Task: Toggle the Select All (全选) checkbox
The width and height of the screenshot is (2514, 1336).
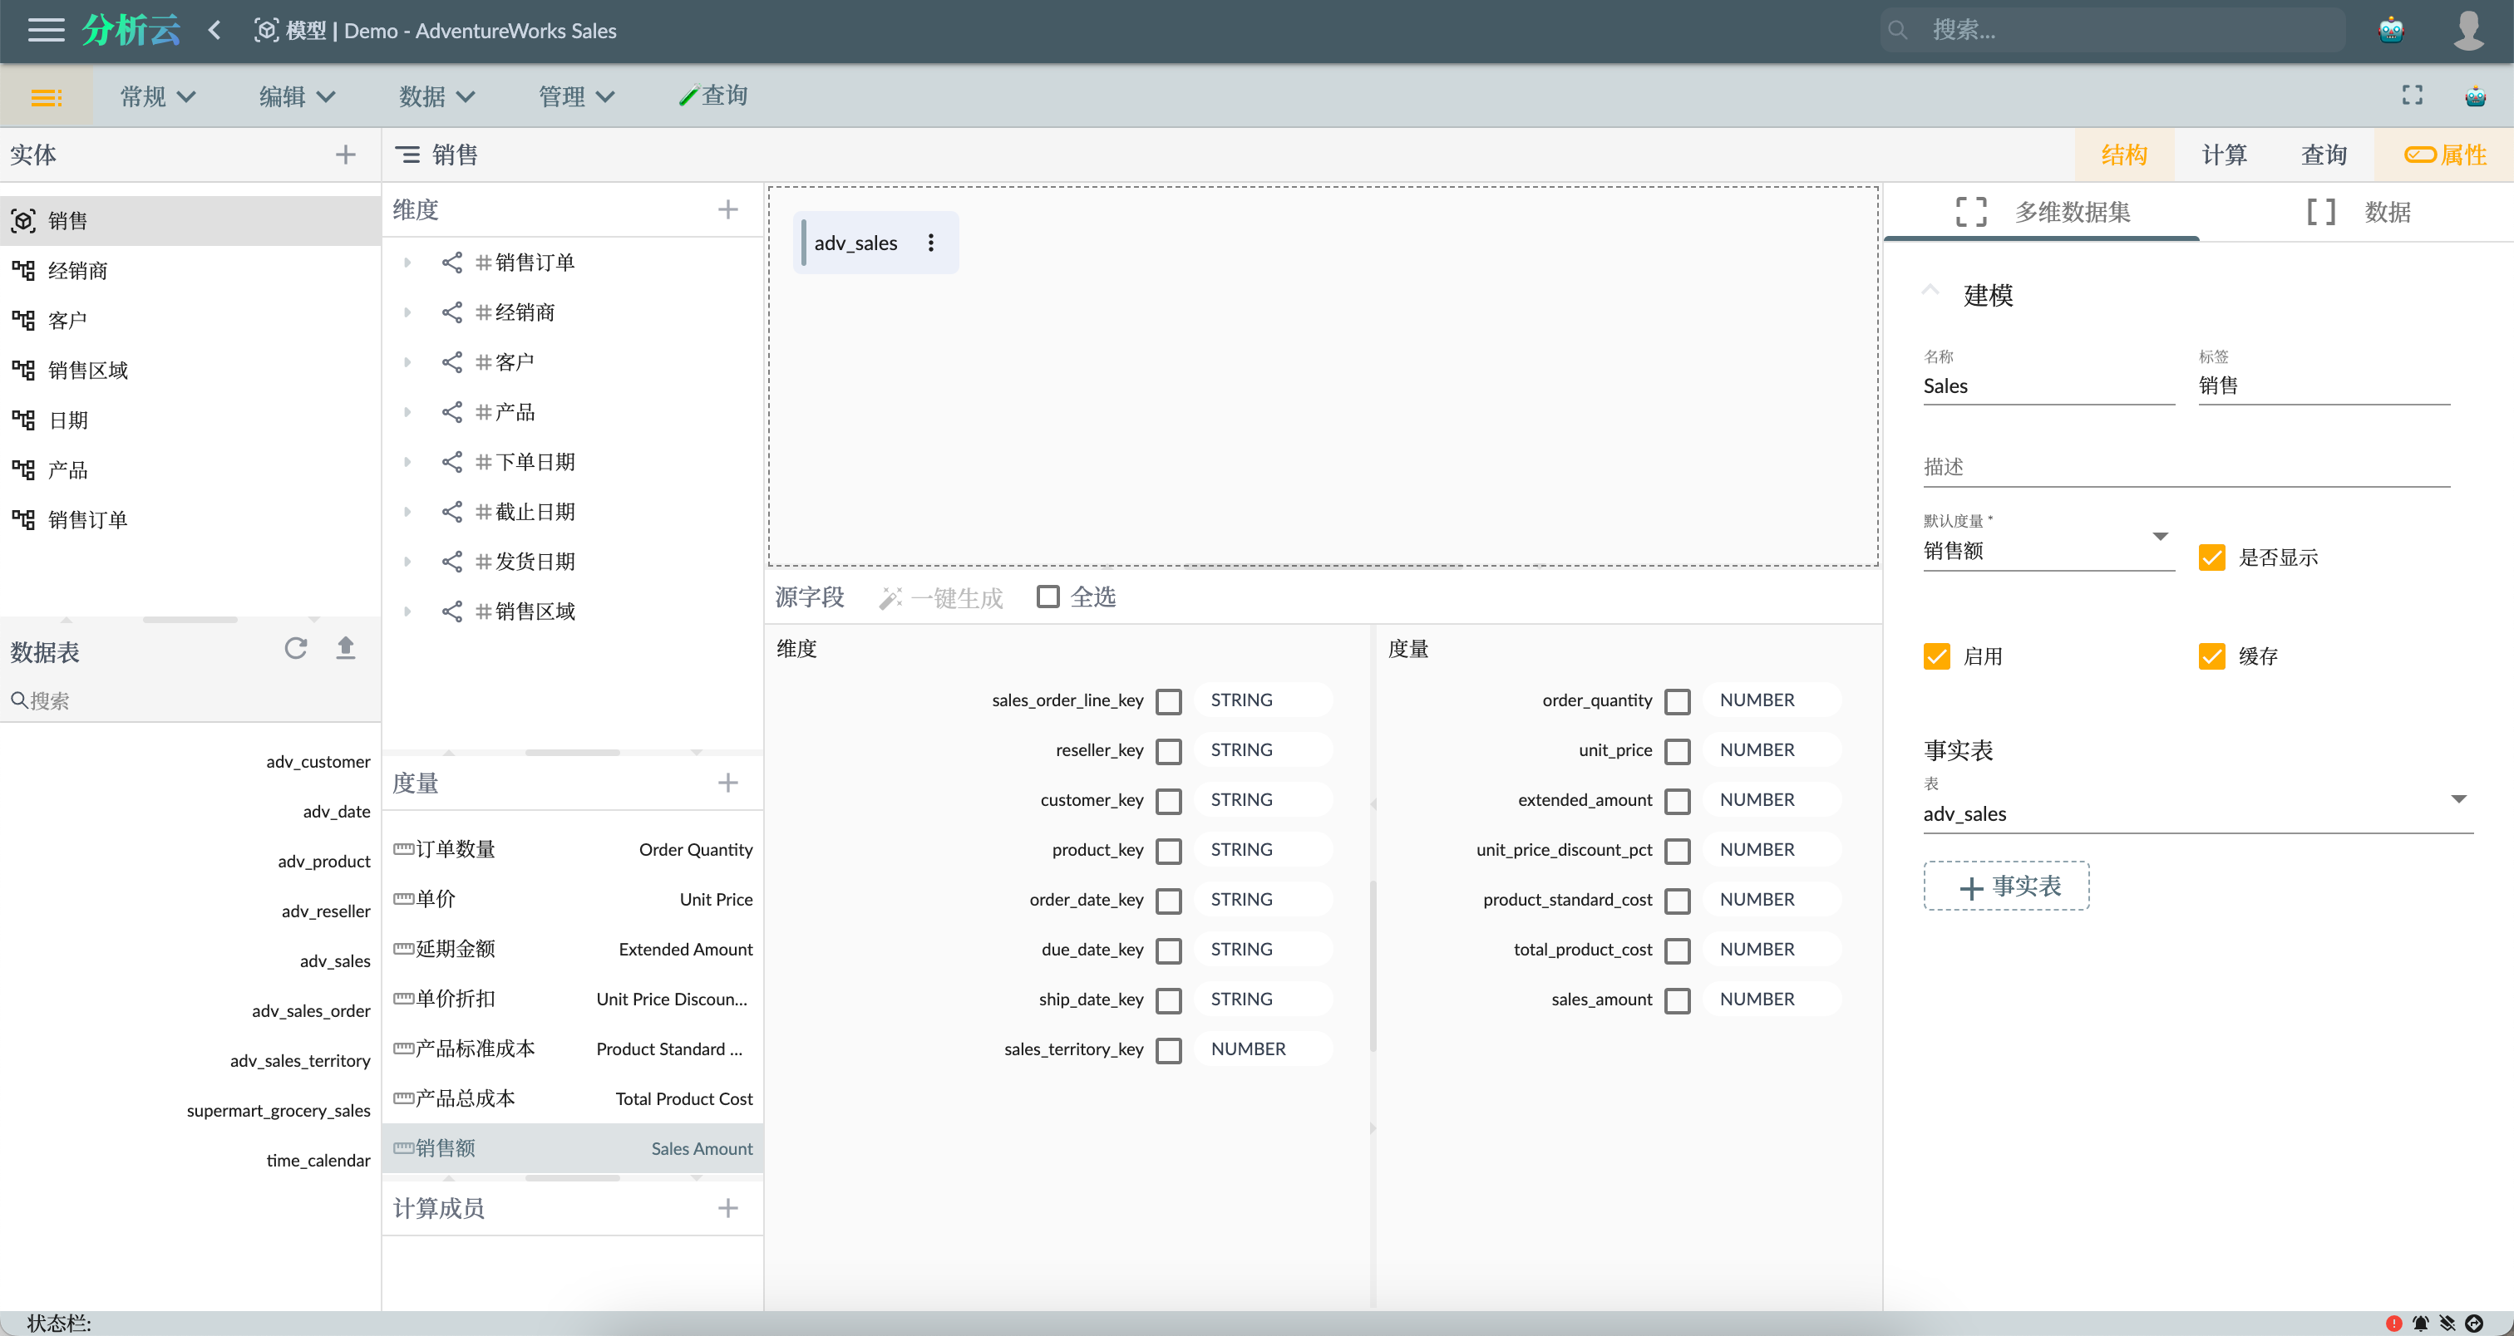Action: click(x=1048, y=597)
